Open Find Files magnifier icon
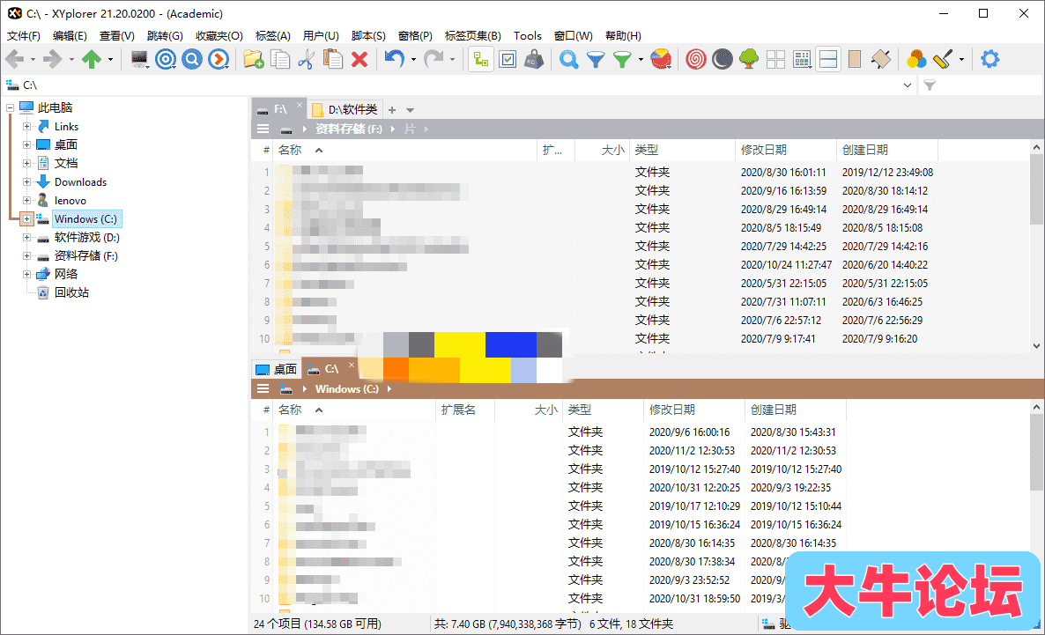 pos(568,59)
